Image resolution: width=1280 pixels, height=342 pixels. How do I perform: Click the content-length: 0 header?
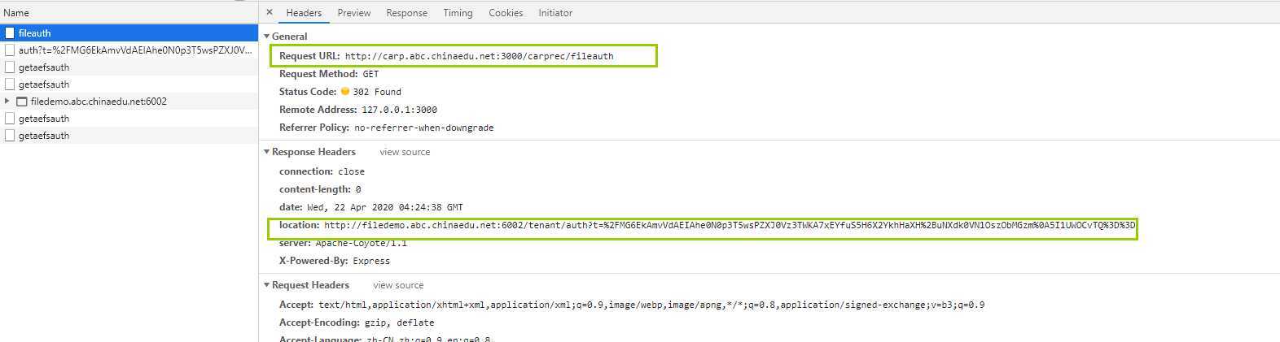pos(320,189)
